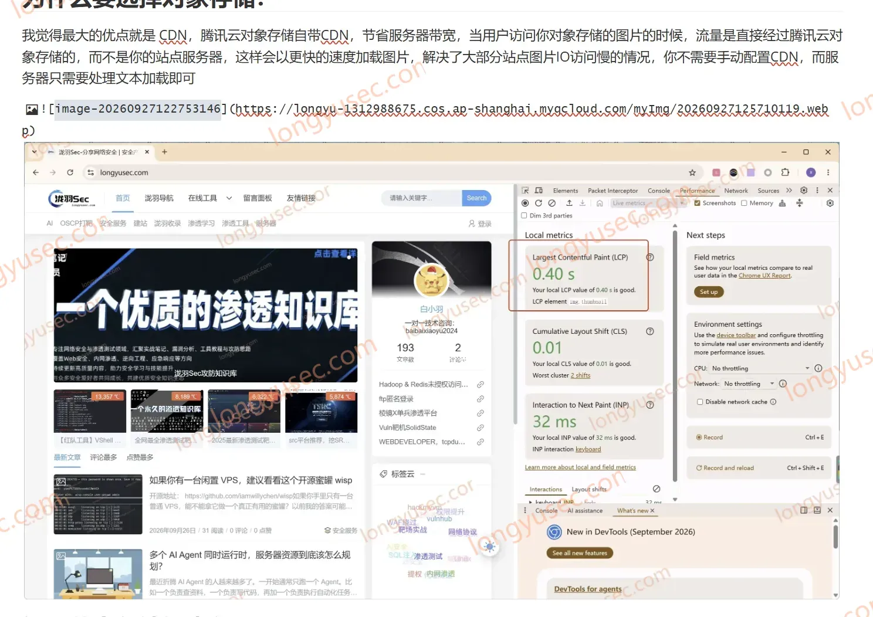This screenshot has height=617, width=873.
Task: Open the CPU throttling dropdown
Action: click(x=760, y=368)
